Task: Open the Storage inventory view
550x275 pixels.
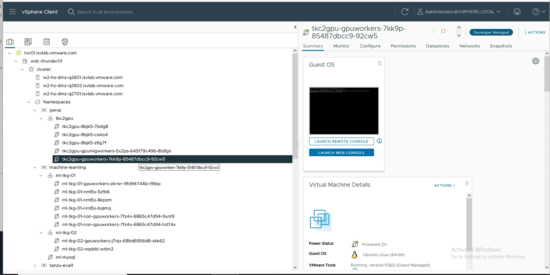Action: [x=47, y=41]
